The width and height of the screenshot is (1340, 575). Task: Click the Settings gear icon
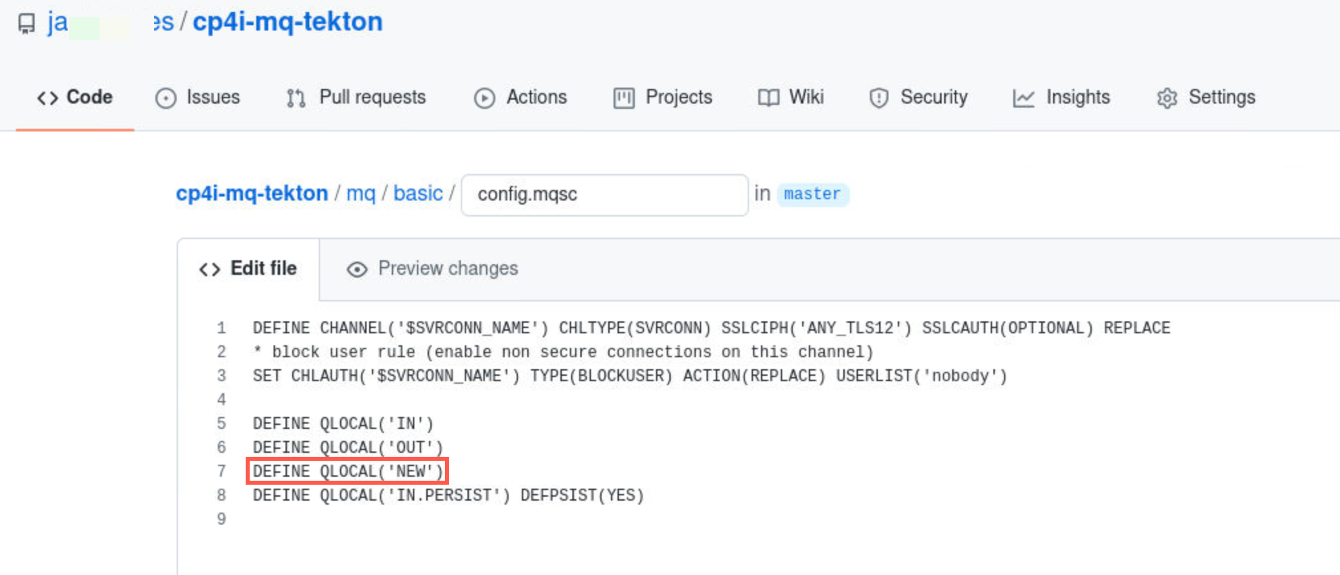click(x=1167, y=98)
